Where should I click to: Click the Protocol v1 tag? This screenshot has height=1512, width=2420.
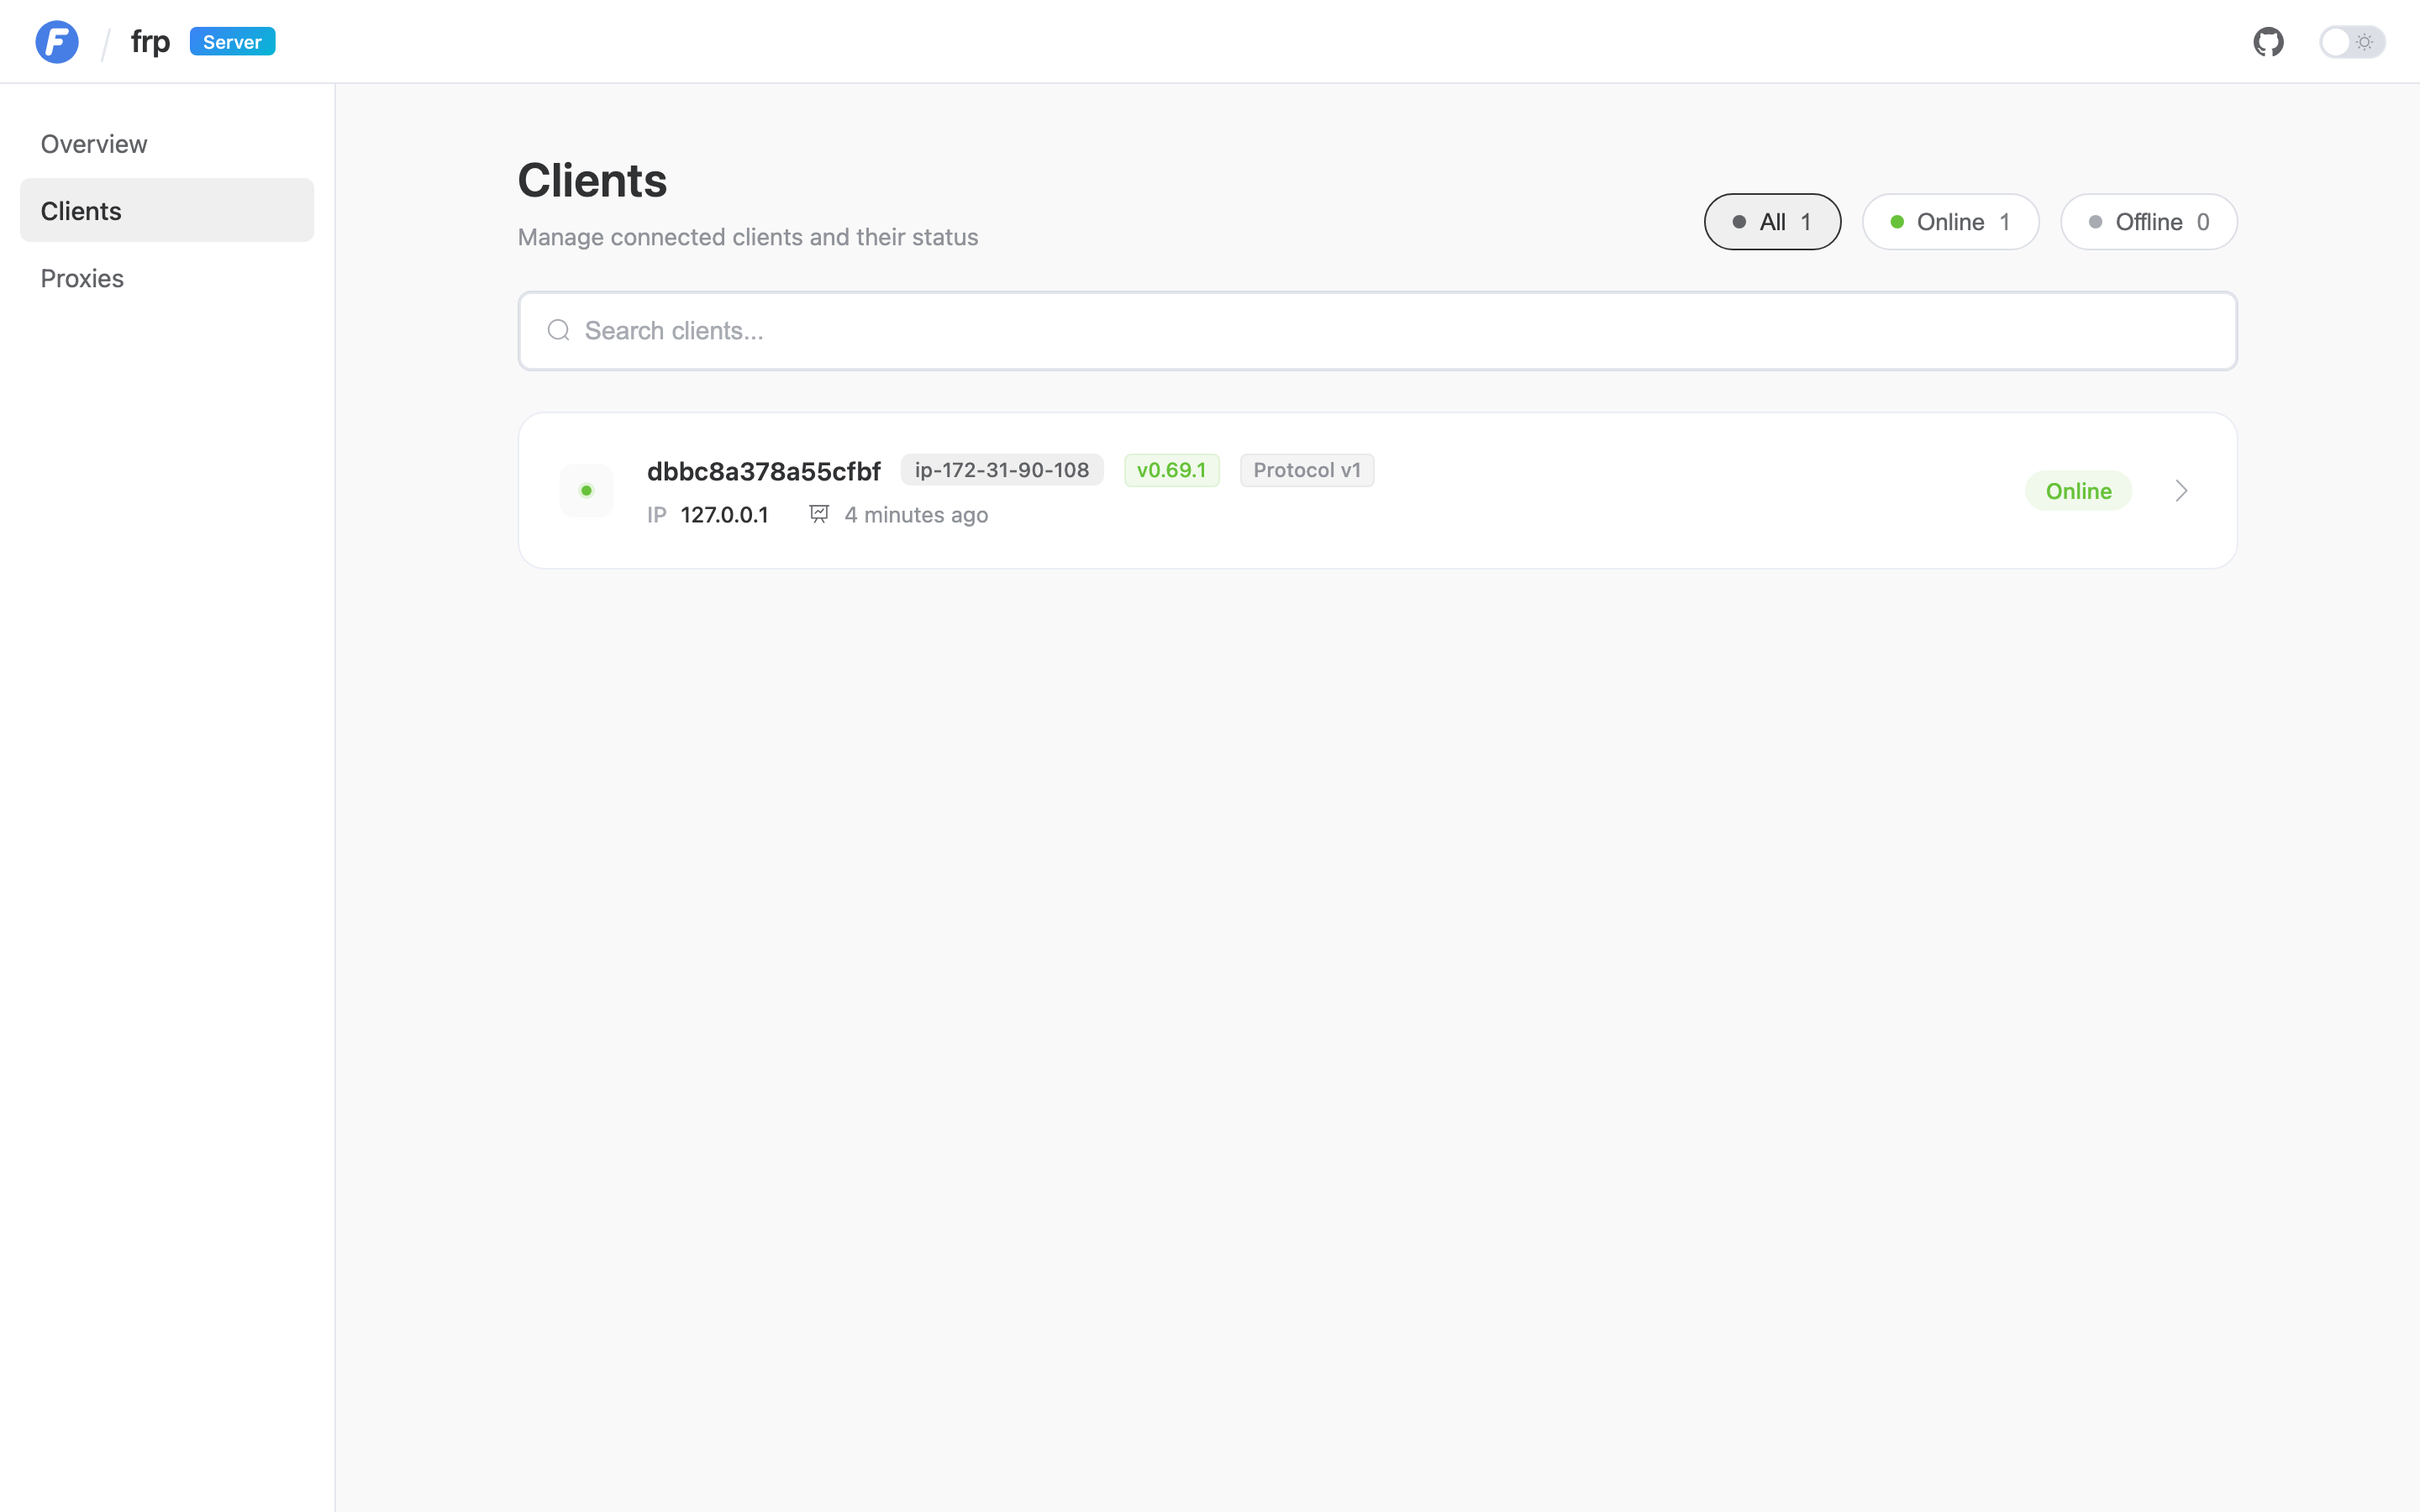tap(1307, 470)
